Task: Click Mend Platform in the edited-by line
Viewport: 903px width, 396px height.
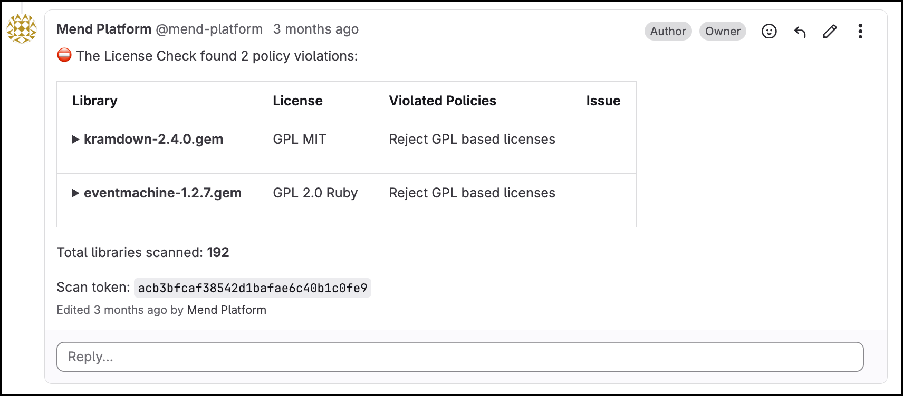Action: point(226,310)
